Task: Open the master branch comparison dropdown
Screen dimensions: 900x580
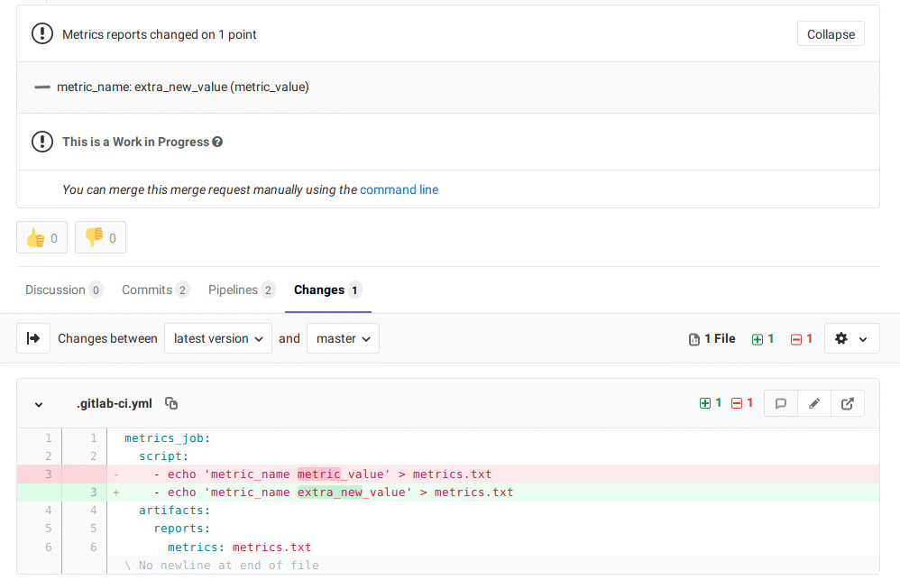Action: pyautogui.click(x=343, y=338)
